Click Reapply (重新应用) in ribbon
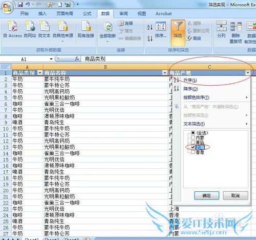Image resolution: width=256 pixels, height=240 pixels. click(x=198, y=31)
